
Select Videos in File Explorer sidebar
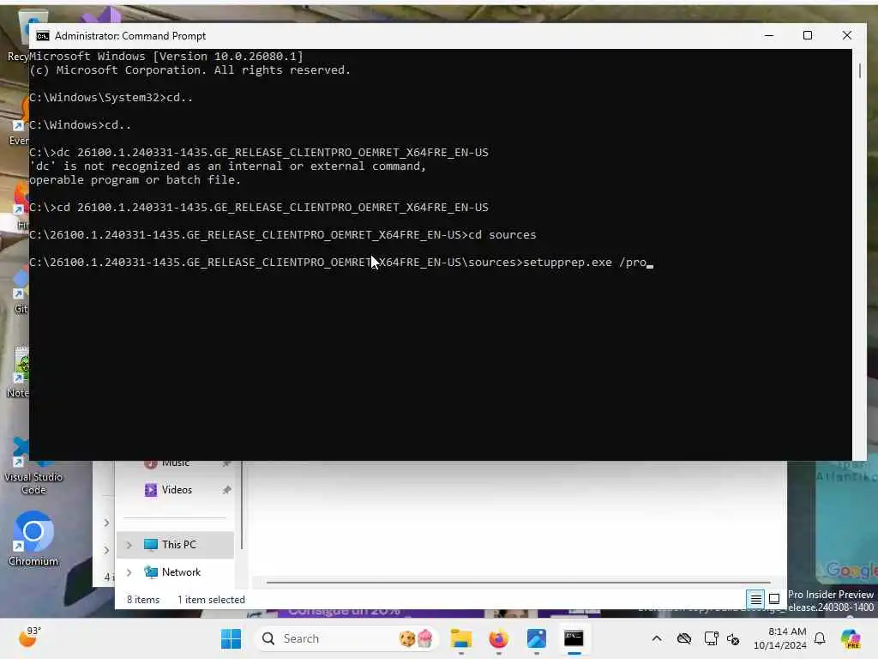click(177, 490)
